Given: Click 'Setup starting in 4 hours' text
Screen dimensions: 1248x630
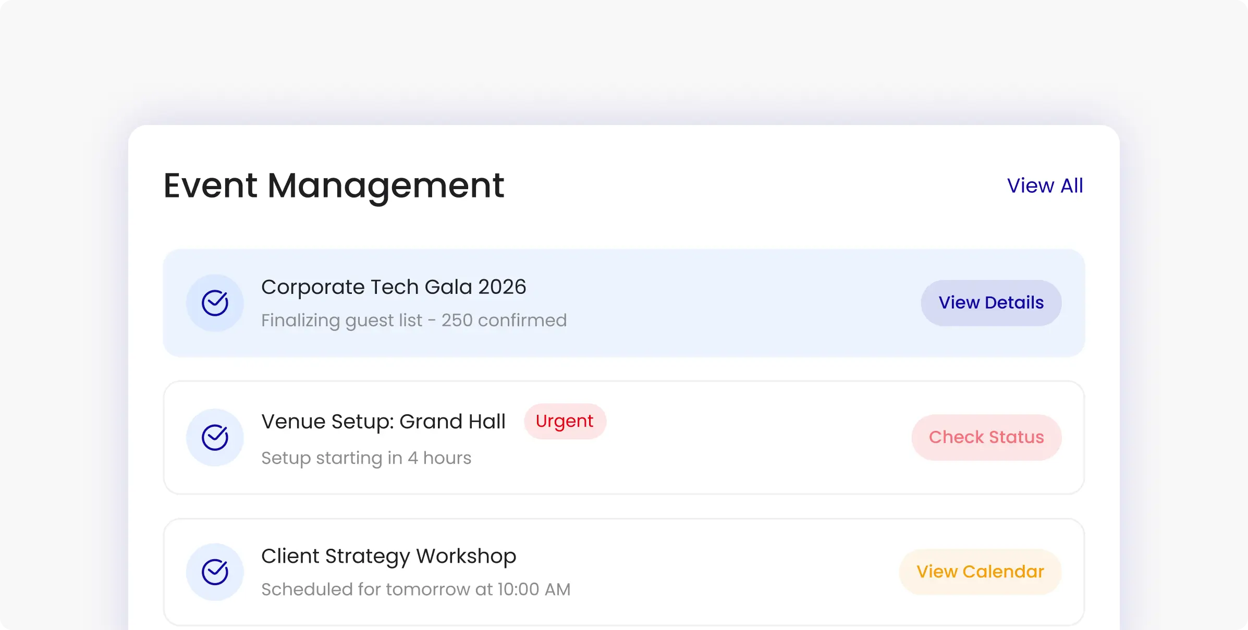Looking at the screenshot, I should pos(366,458).
